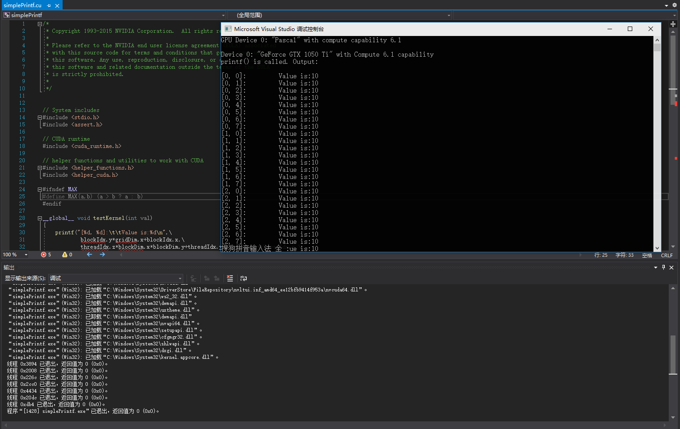Click the debug console window icon
680x429 pixels.
(228, 29)
